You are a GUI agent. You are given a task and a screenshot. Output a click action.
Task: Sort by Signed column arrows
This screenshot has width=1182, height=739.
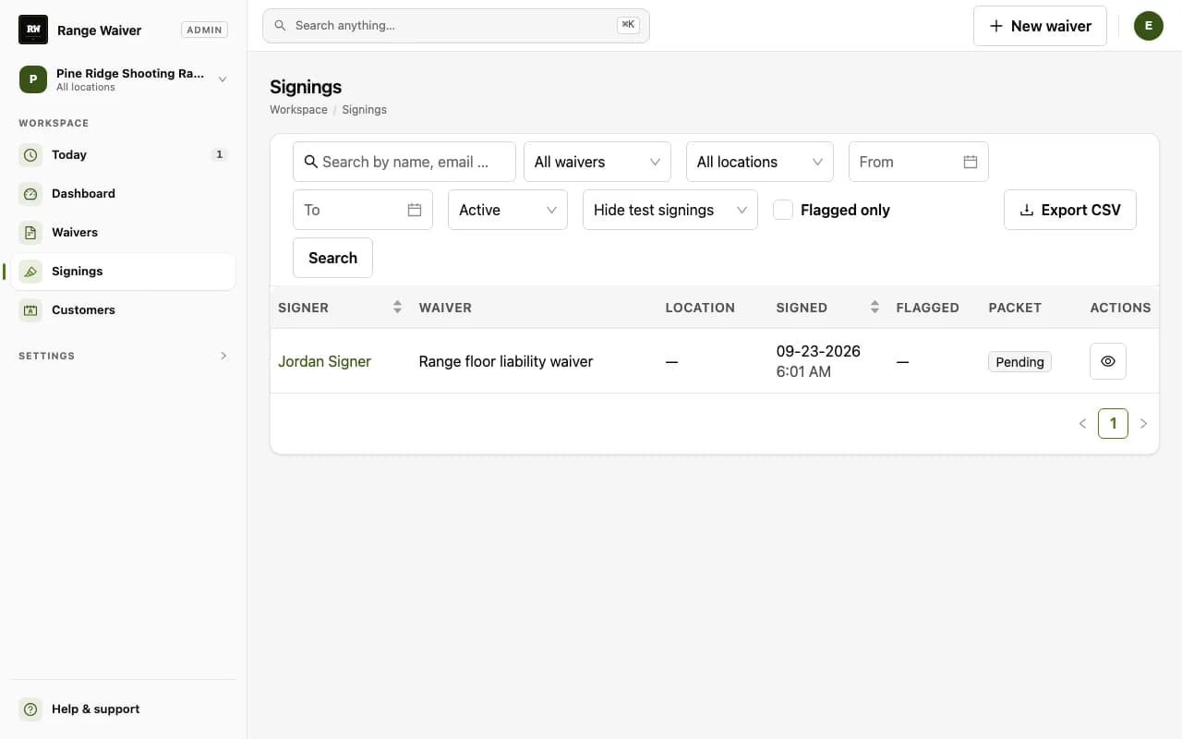874,308
